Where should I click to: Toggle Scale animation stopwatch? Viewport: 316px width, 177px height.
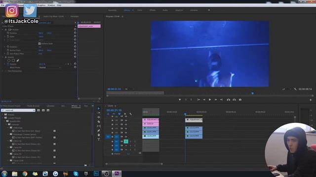8,36
